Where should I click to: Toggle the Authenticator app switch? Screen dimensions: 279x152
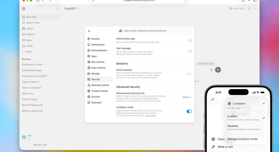click(189, 41)
